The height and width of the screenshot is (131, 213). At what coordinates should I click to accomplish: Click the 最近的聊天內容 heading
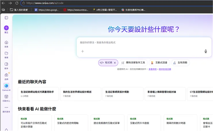(32, 82)
